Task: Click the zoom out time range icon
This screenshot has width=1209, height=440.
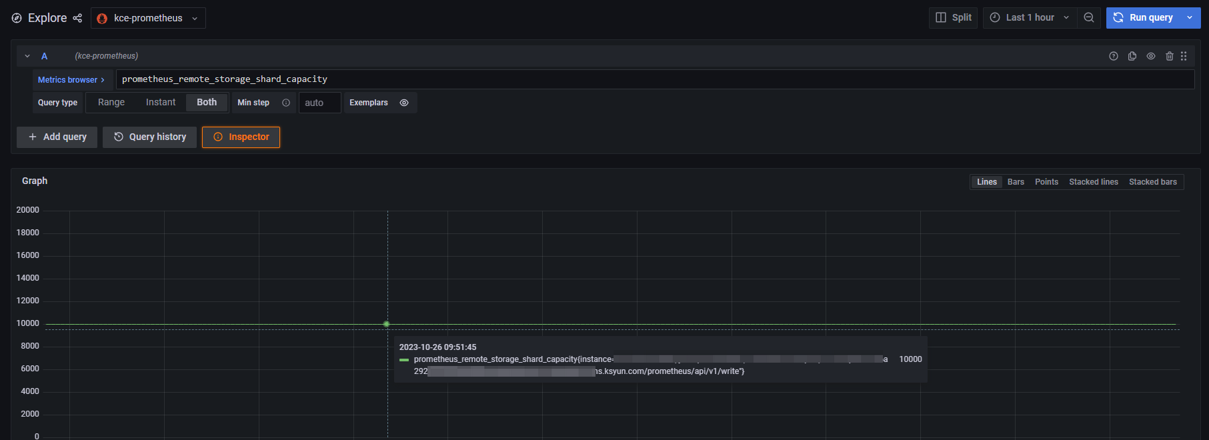Action: (1088, 18)
